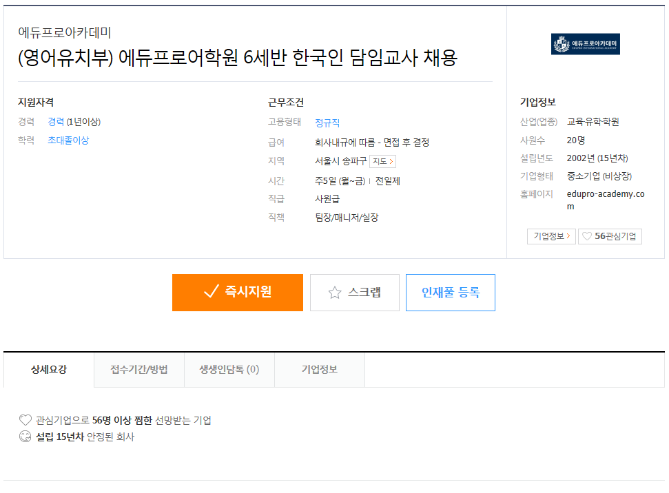Image resolution: width=669 pixels, height=493 pixels.
Task: Click the text 팀장/매니저/실장
Action: (347, 218)
